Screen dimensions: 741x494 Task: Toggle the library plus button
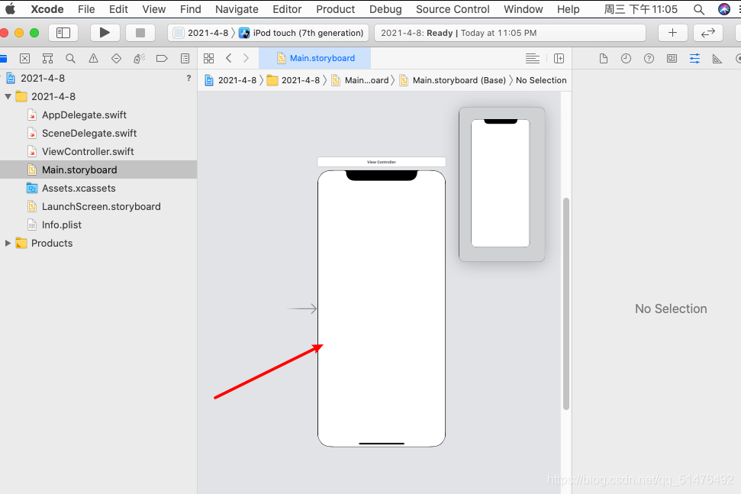pos(672,33)
